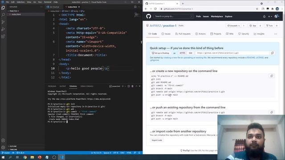Open Chrome from the taskbar
The height and width of the screenshot is (160, 285).
(25, 157)
